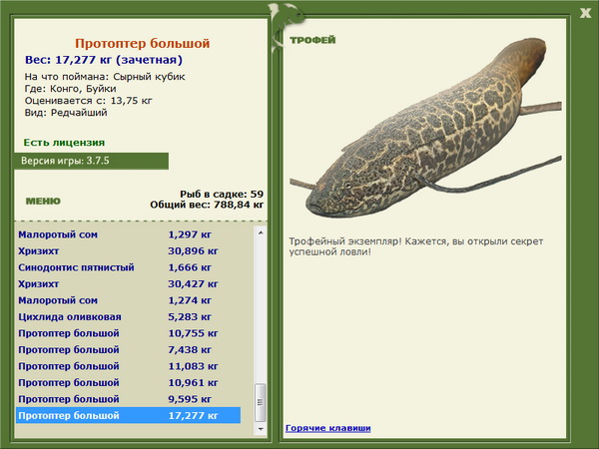
Task: Open the МЕНЮ menu
Action: [43, 202]
